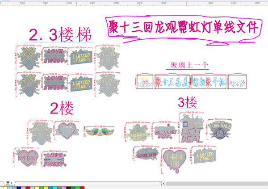Select the TIME SALE clock design
268x189 pixels.
coord(220,130)
